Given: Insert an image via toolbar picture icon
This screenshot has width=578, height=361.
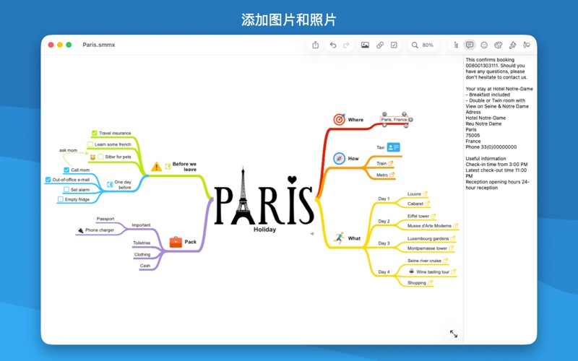Looking at the screenshot, I should click(x=366, y=45).
